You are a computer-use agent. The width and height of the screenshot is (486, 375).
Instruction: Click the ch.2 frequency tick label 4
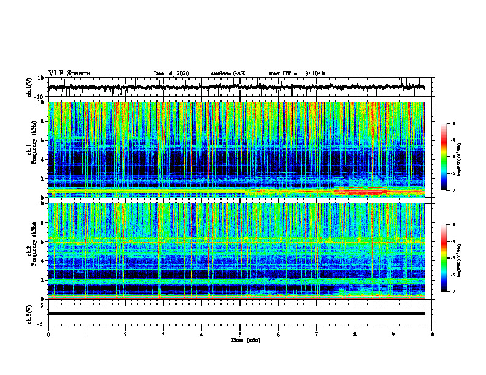[x=42, y=261]
